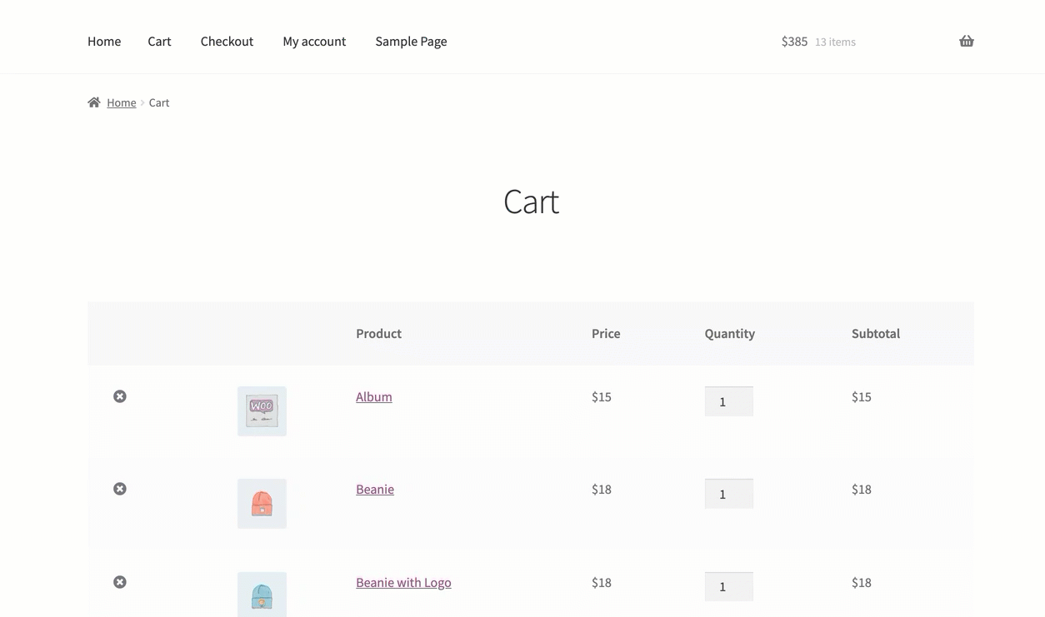The height and width of the screenshot is (617, 1045).
Task: Go to the Home menu item
Action: [x=104, y=42]
